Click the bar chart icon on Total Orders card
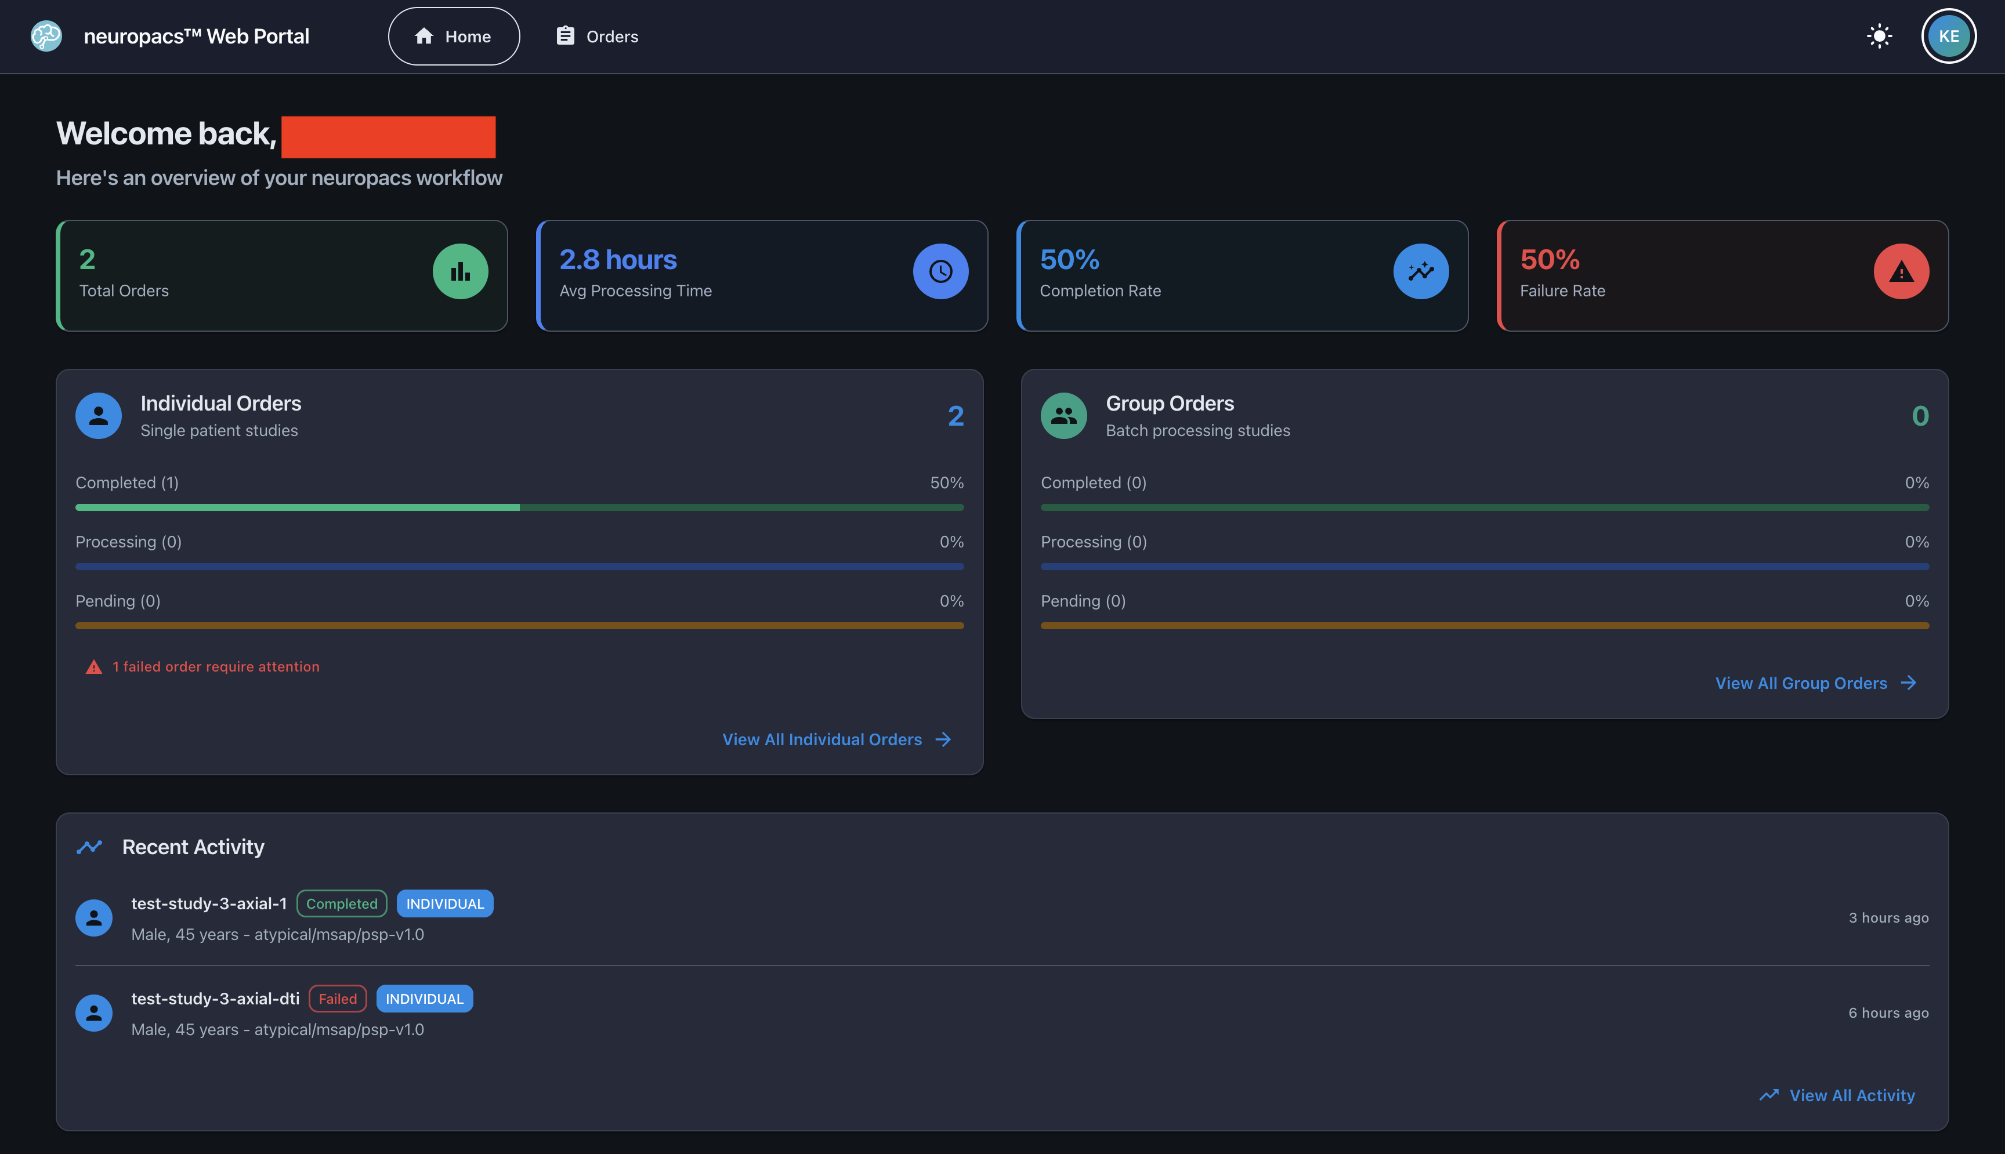 460,271
